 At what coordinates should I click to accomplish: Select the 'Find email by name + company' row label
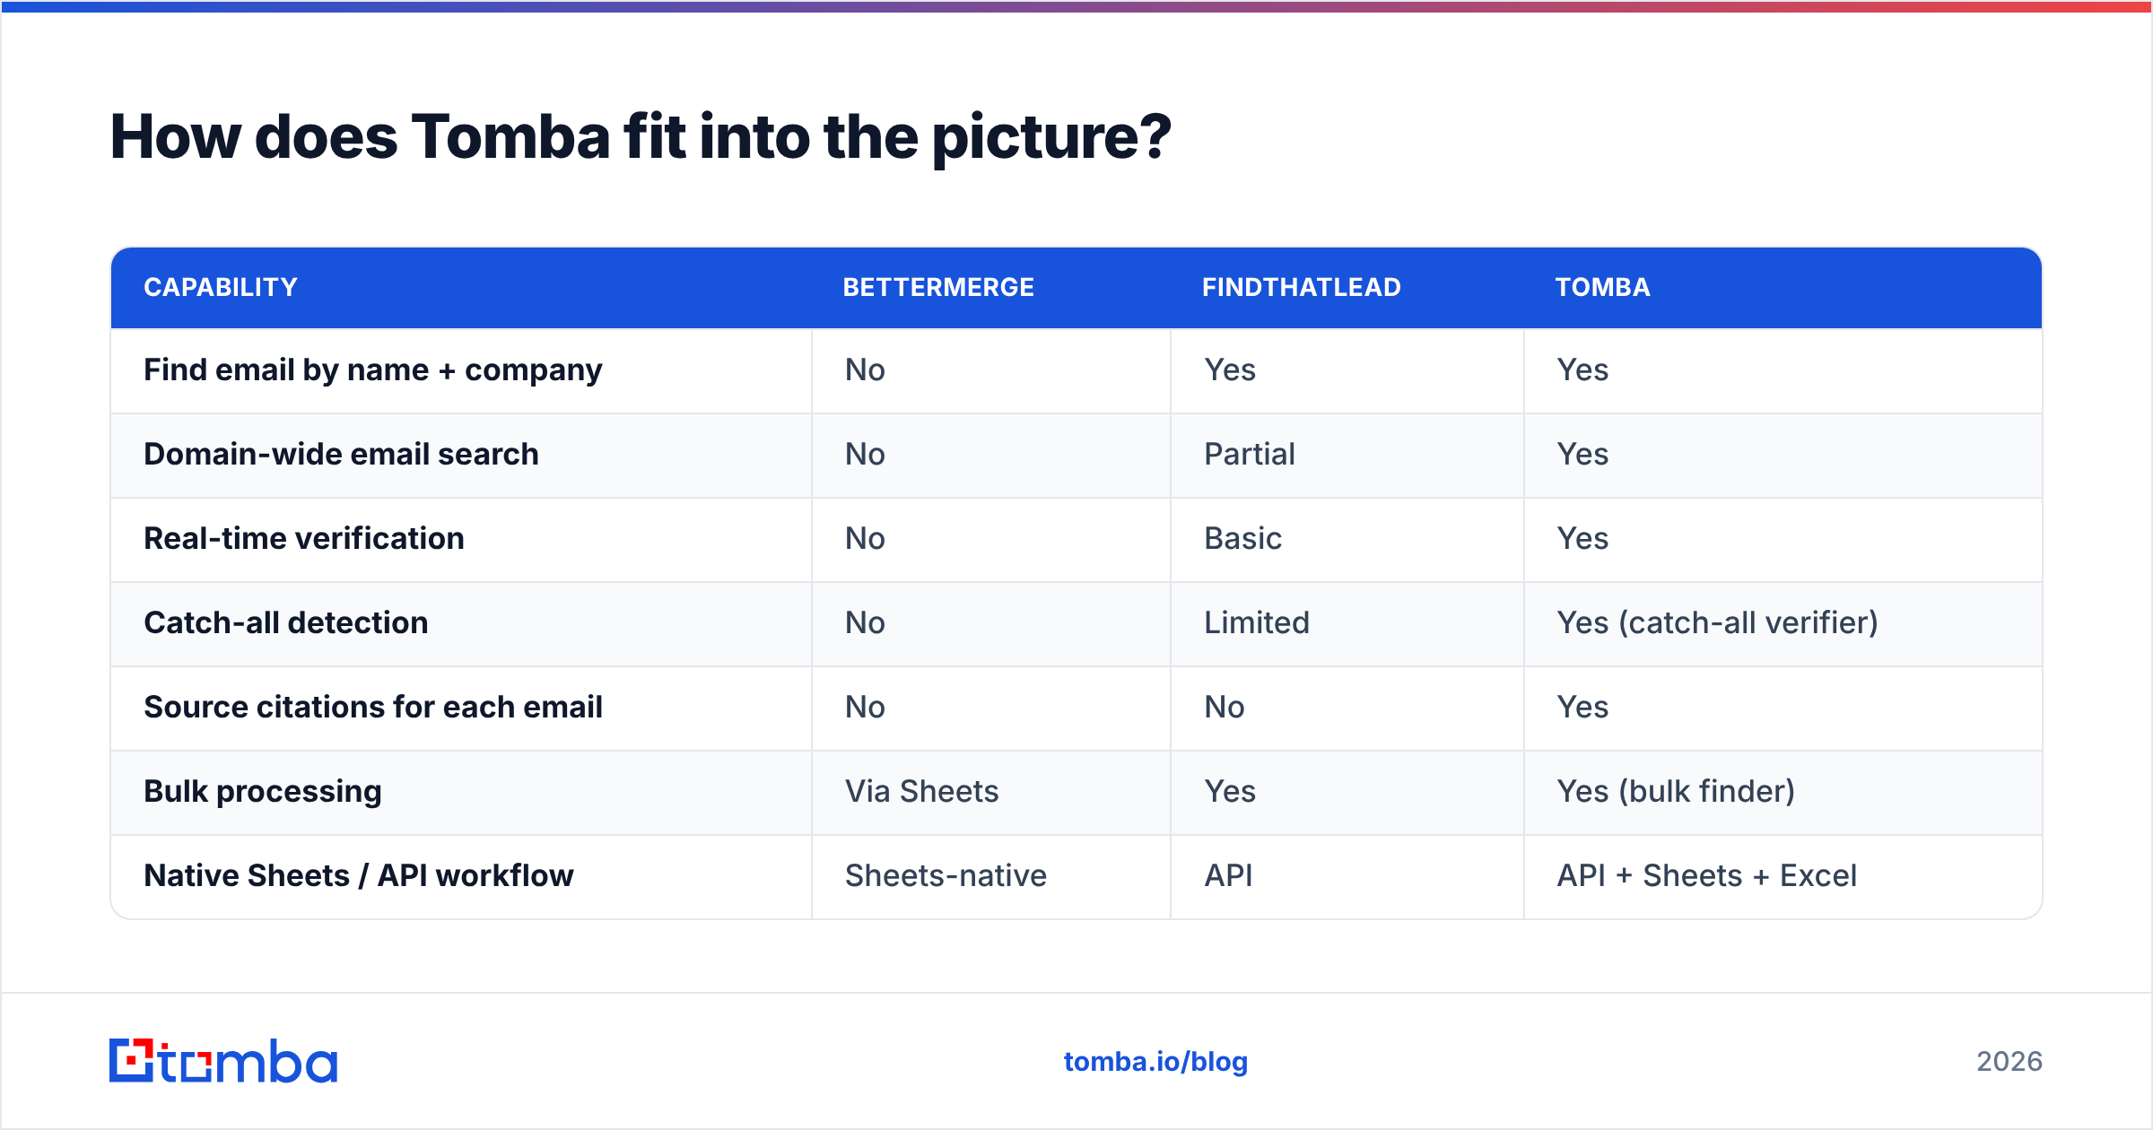click(x=373, y=370)
